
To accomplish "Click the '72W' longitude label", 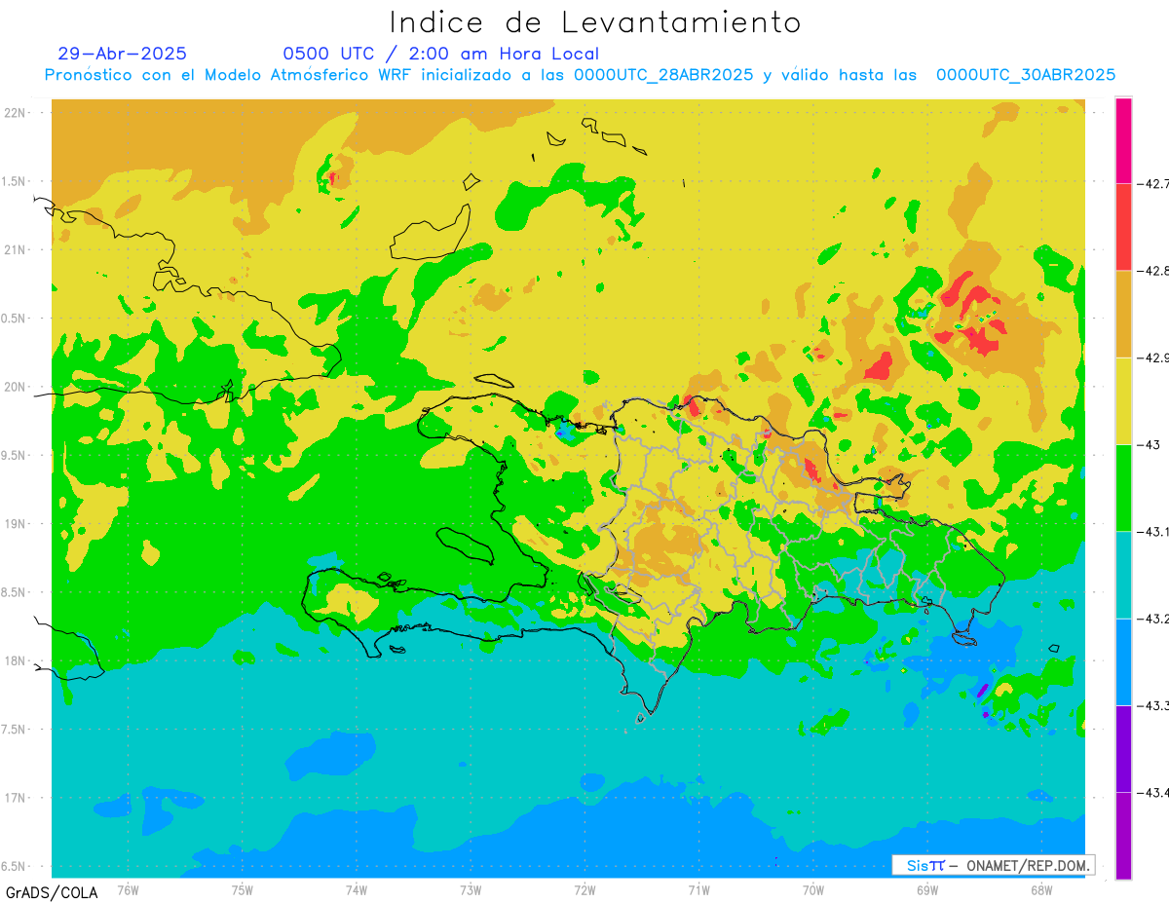I will 584,890.
